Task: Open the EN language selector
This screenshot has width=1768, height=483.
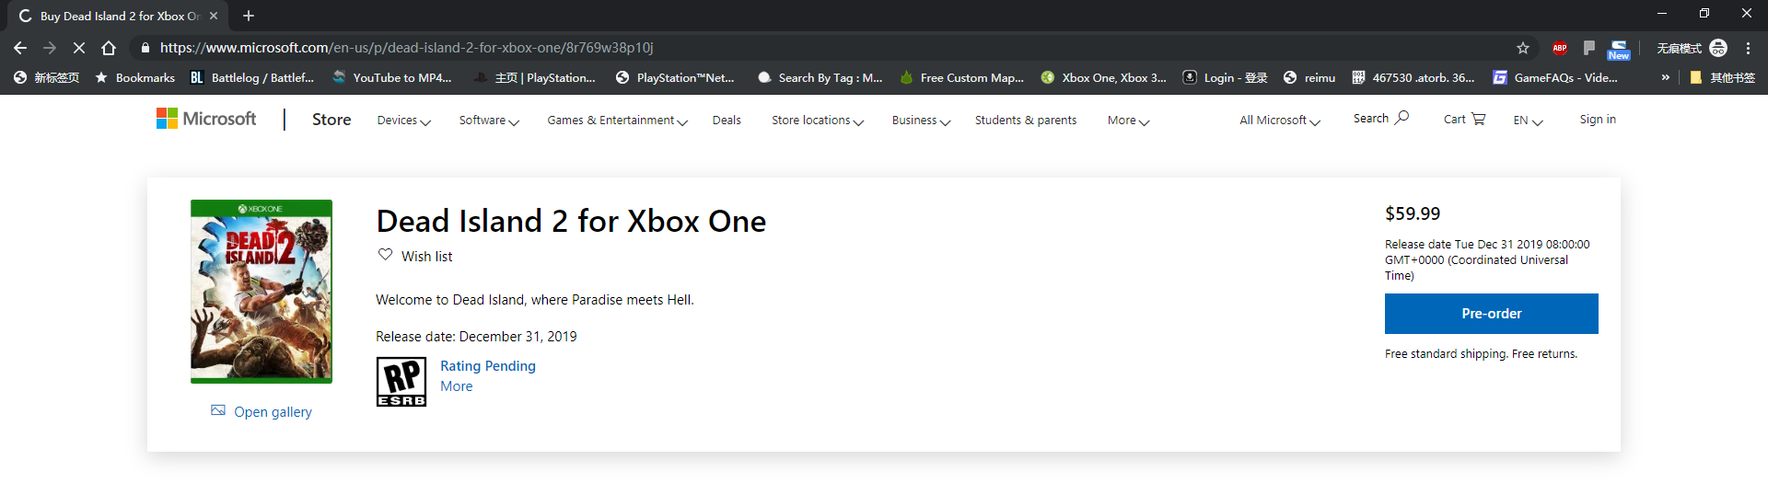Action: pyautogui.click(x=1527, y=121)
